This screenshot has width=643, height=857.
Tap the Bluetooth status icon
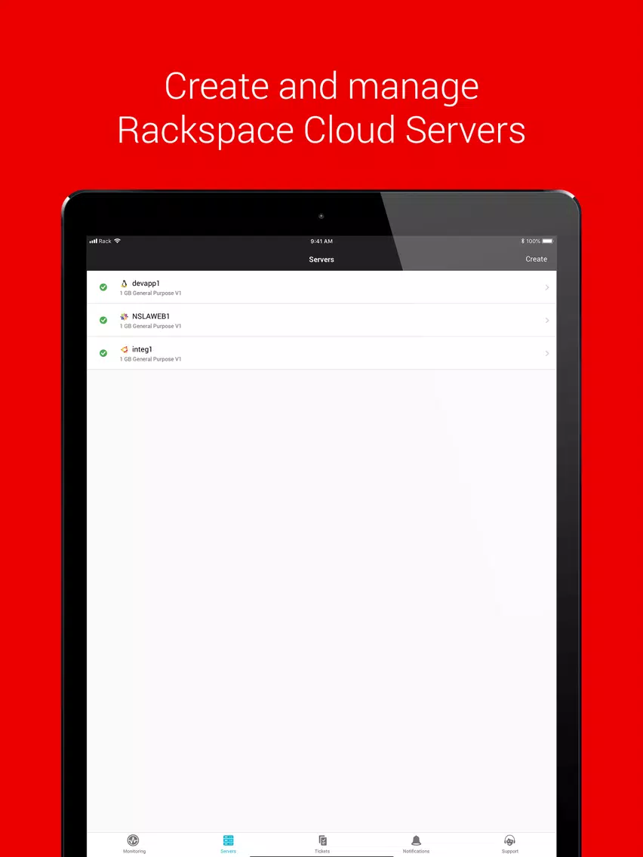click(523, 241)
